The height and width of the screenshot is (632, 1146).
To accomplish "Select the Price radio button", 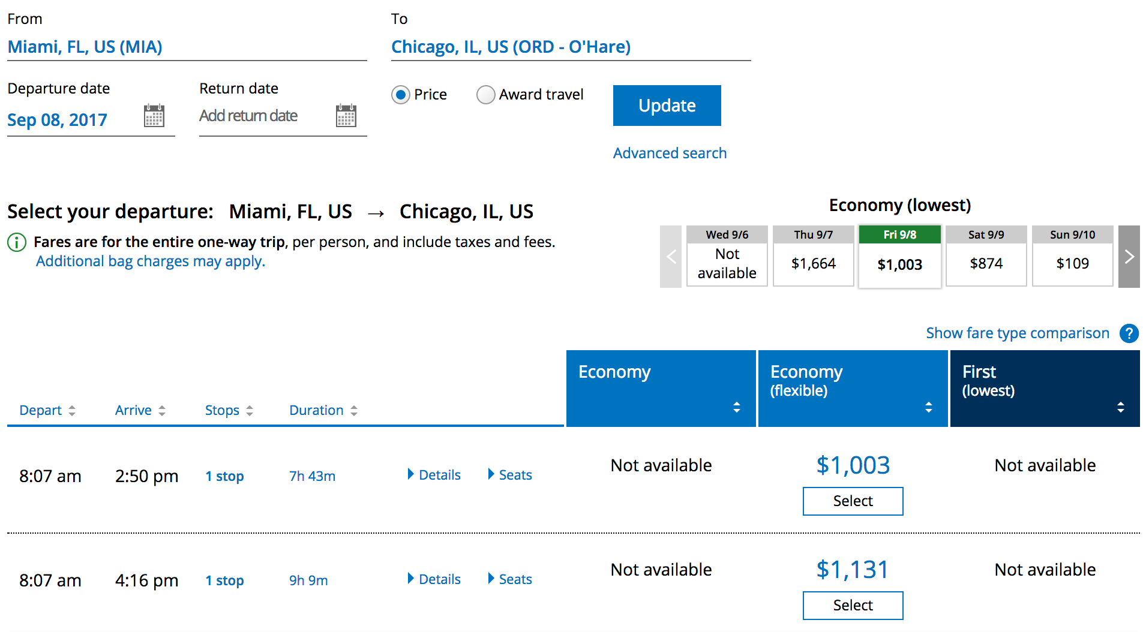I will coord(401,95).
